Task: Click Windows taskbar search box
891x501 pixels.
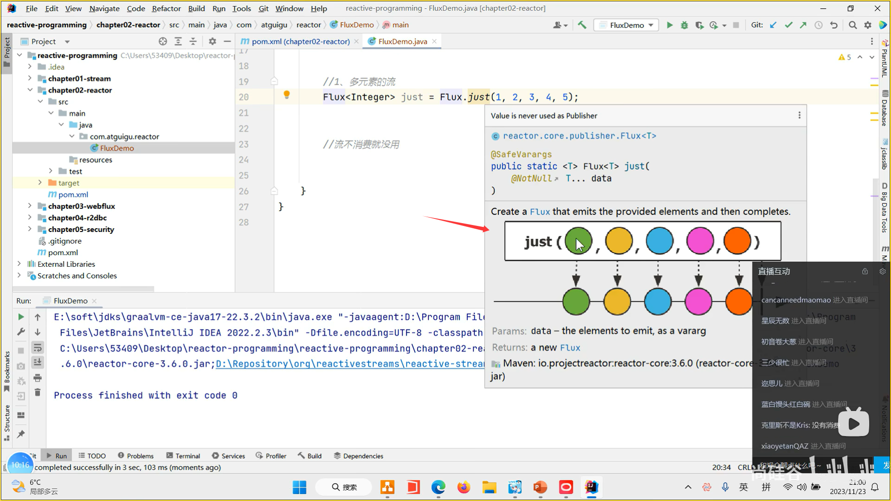Action: [344, 487]
